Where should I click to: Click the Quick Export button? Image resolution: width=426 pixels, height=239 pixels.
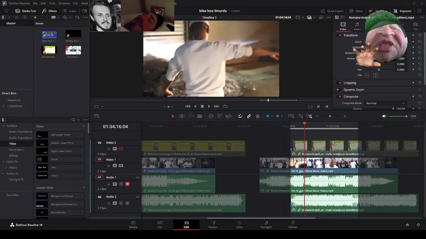click(332, 11)
